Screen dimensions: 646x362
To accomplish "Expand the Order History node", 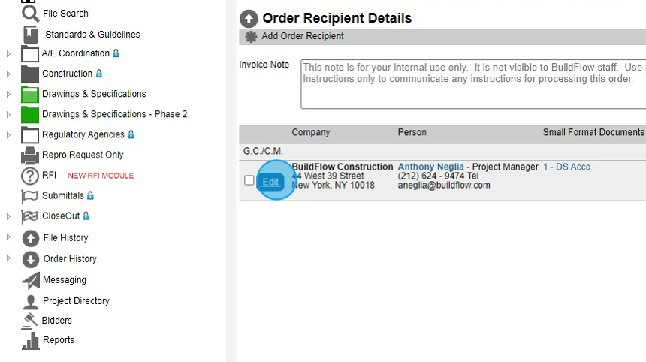I will [8, 258].
